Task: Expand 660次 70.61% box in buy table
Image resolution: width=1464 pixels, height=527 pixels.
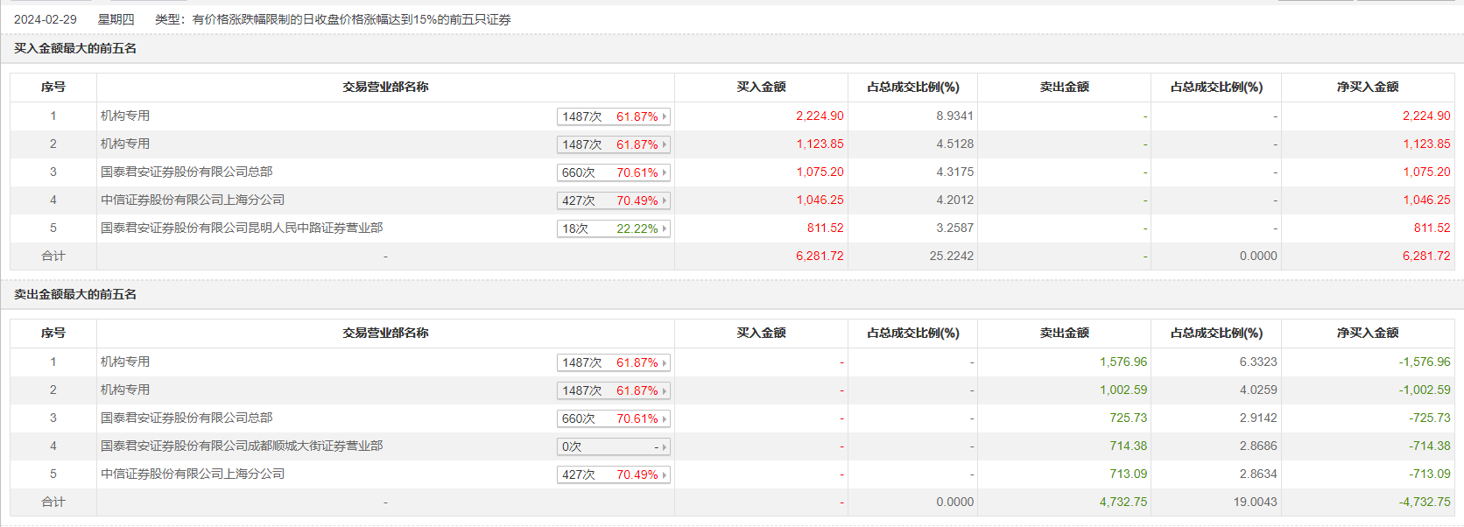Action: point(613,173)
